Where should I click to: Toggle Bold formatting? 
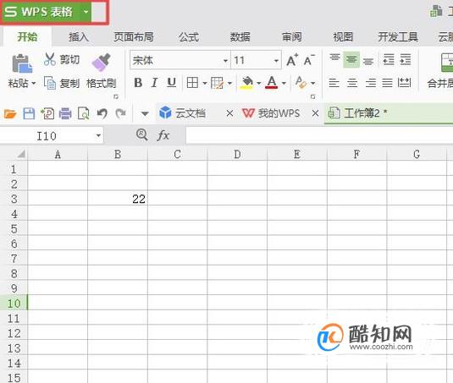pos(138,83)
